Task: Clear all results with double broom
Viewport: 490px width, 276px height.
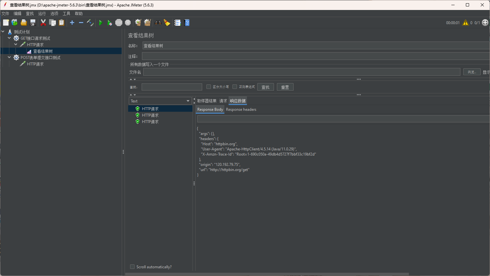Action: (147, 23)
